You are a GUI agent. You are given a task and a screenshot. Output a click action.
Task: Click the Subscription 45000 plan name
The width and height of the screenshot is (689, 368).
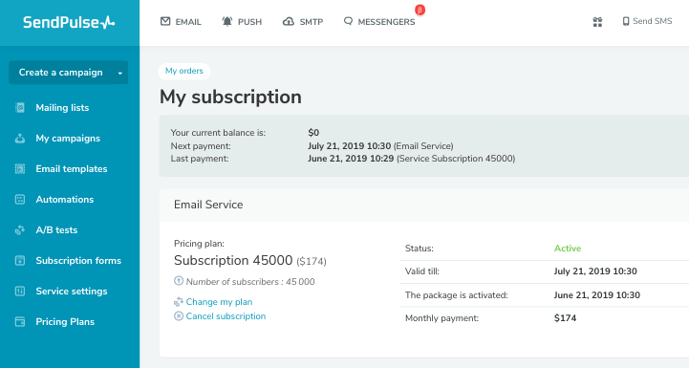[233, 260]
